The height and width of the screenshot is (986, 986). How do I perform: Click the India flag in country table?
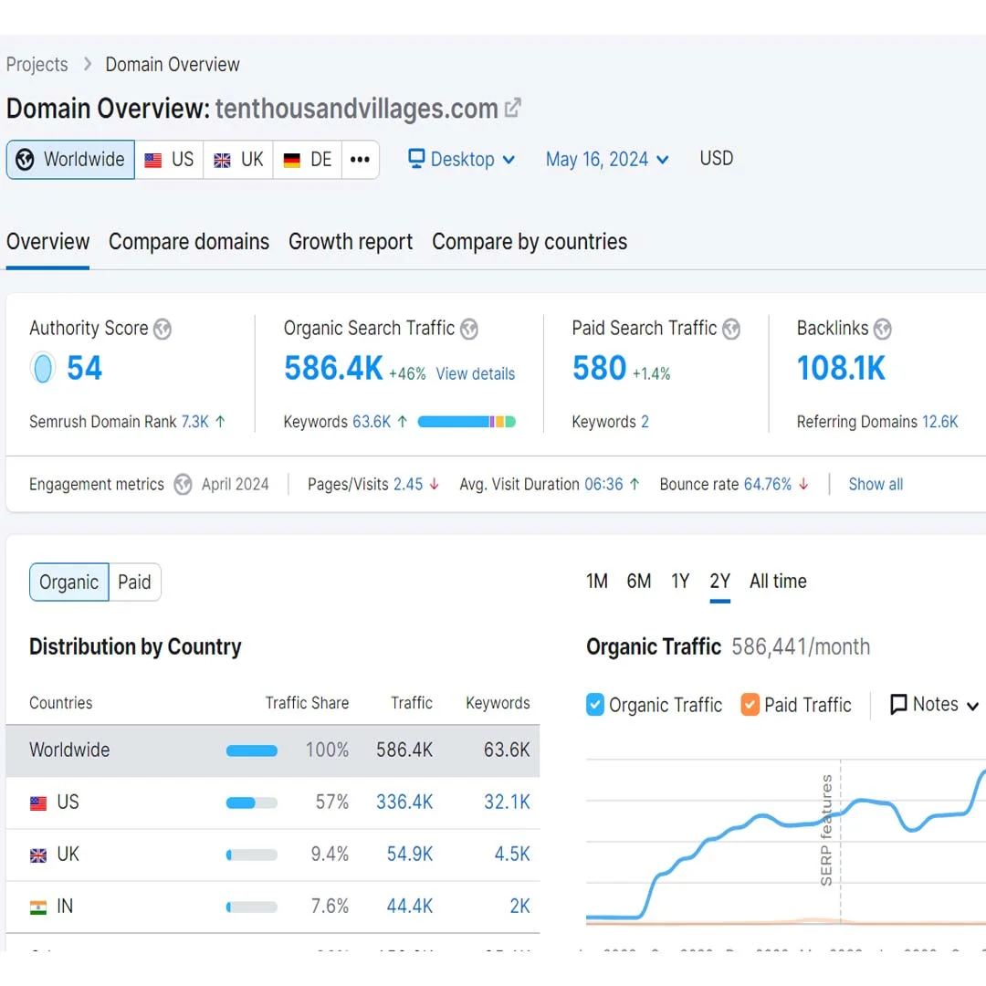click(38, 907)
